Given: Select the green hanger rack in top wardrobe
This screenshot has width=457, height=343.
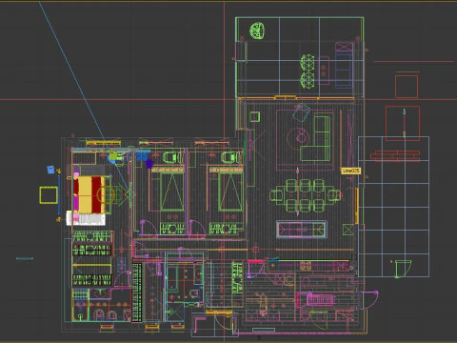Looking at the screenshot, I should pos(91,236).
